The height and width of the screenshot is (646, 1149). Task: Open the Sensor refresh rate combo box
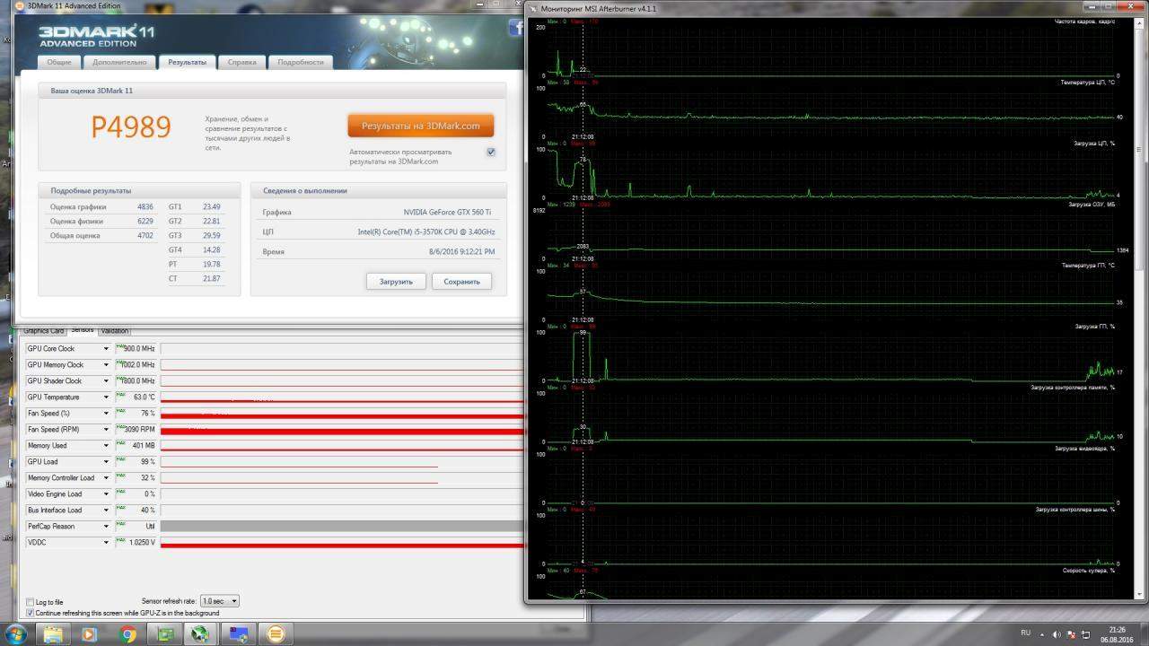[220, 601]
